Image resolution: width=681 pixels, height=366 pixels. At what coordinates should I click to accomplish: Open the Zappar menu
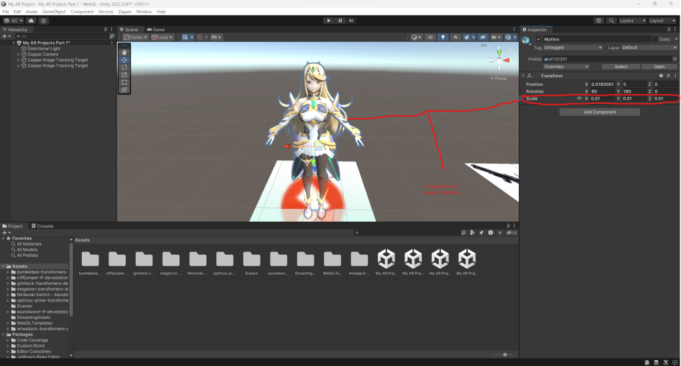click(124, 12)
